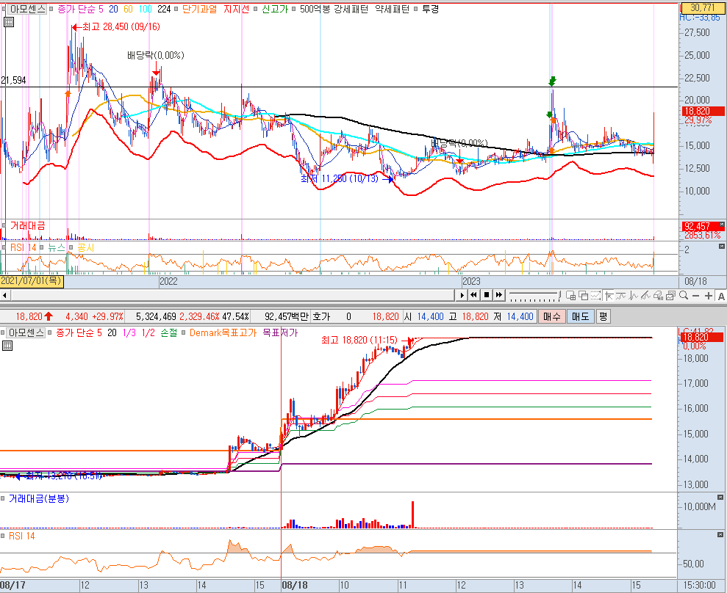This screenshot has width=727, height=593.
Task: Click the 투경 indicator label
Action: click(x=430, y=9)
